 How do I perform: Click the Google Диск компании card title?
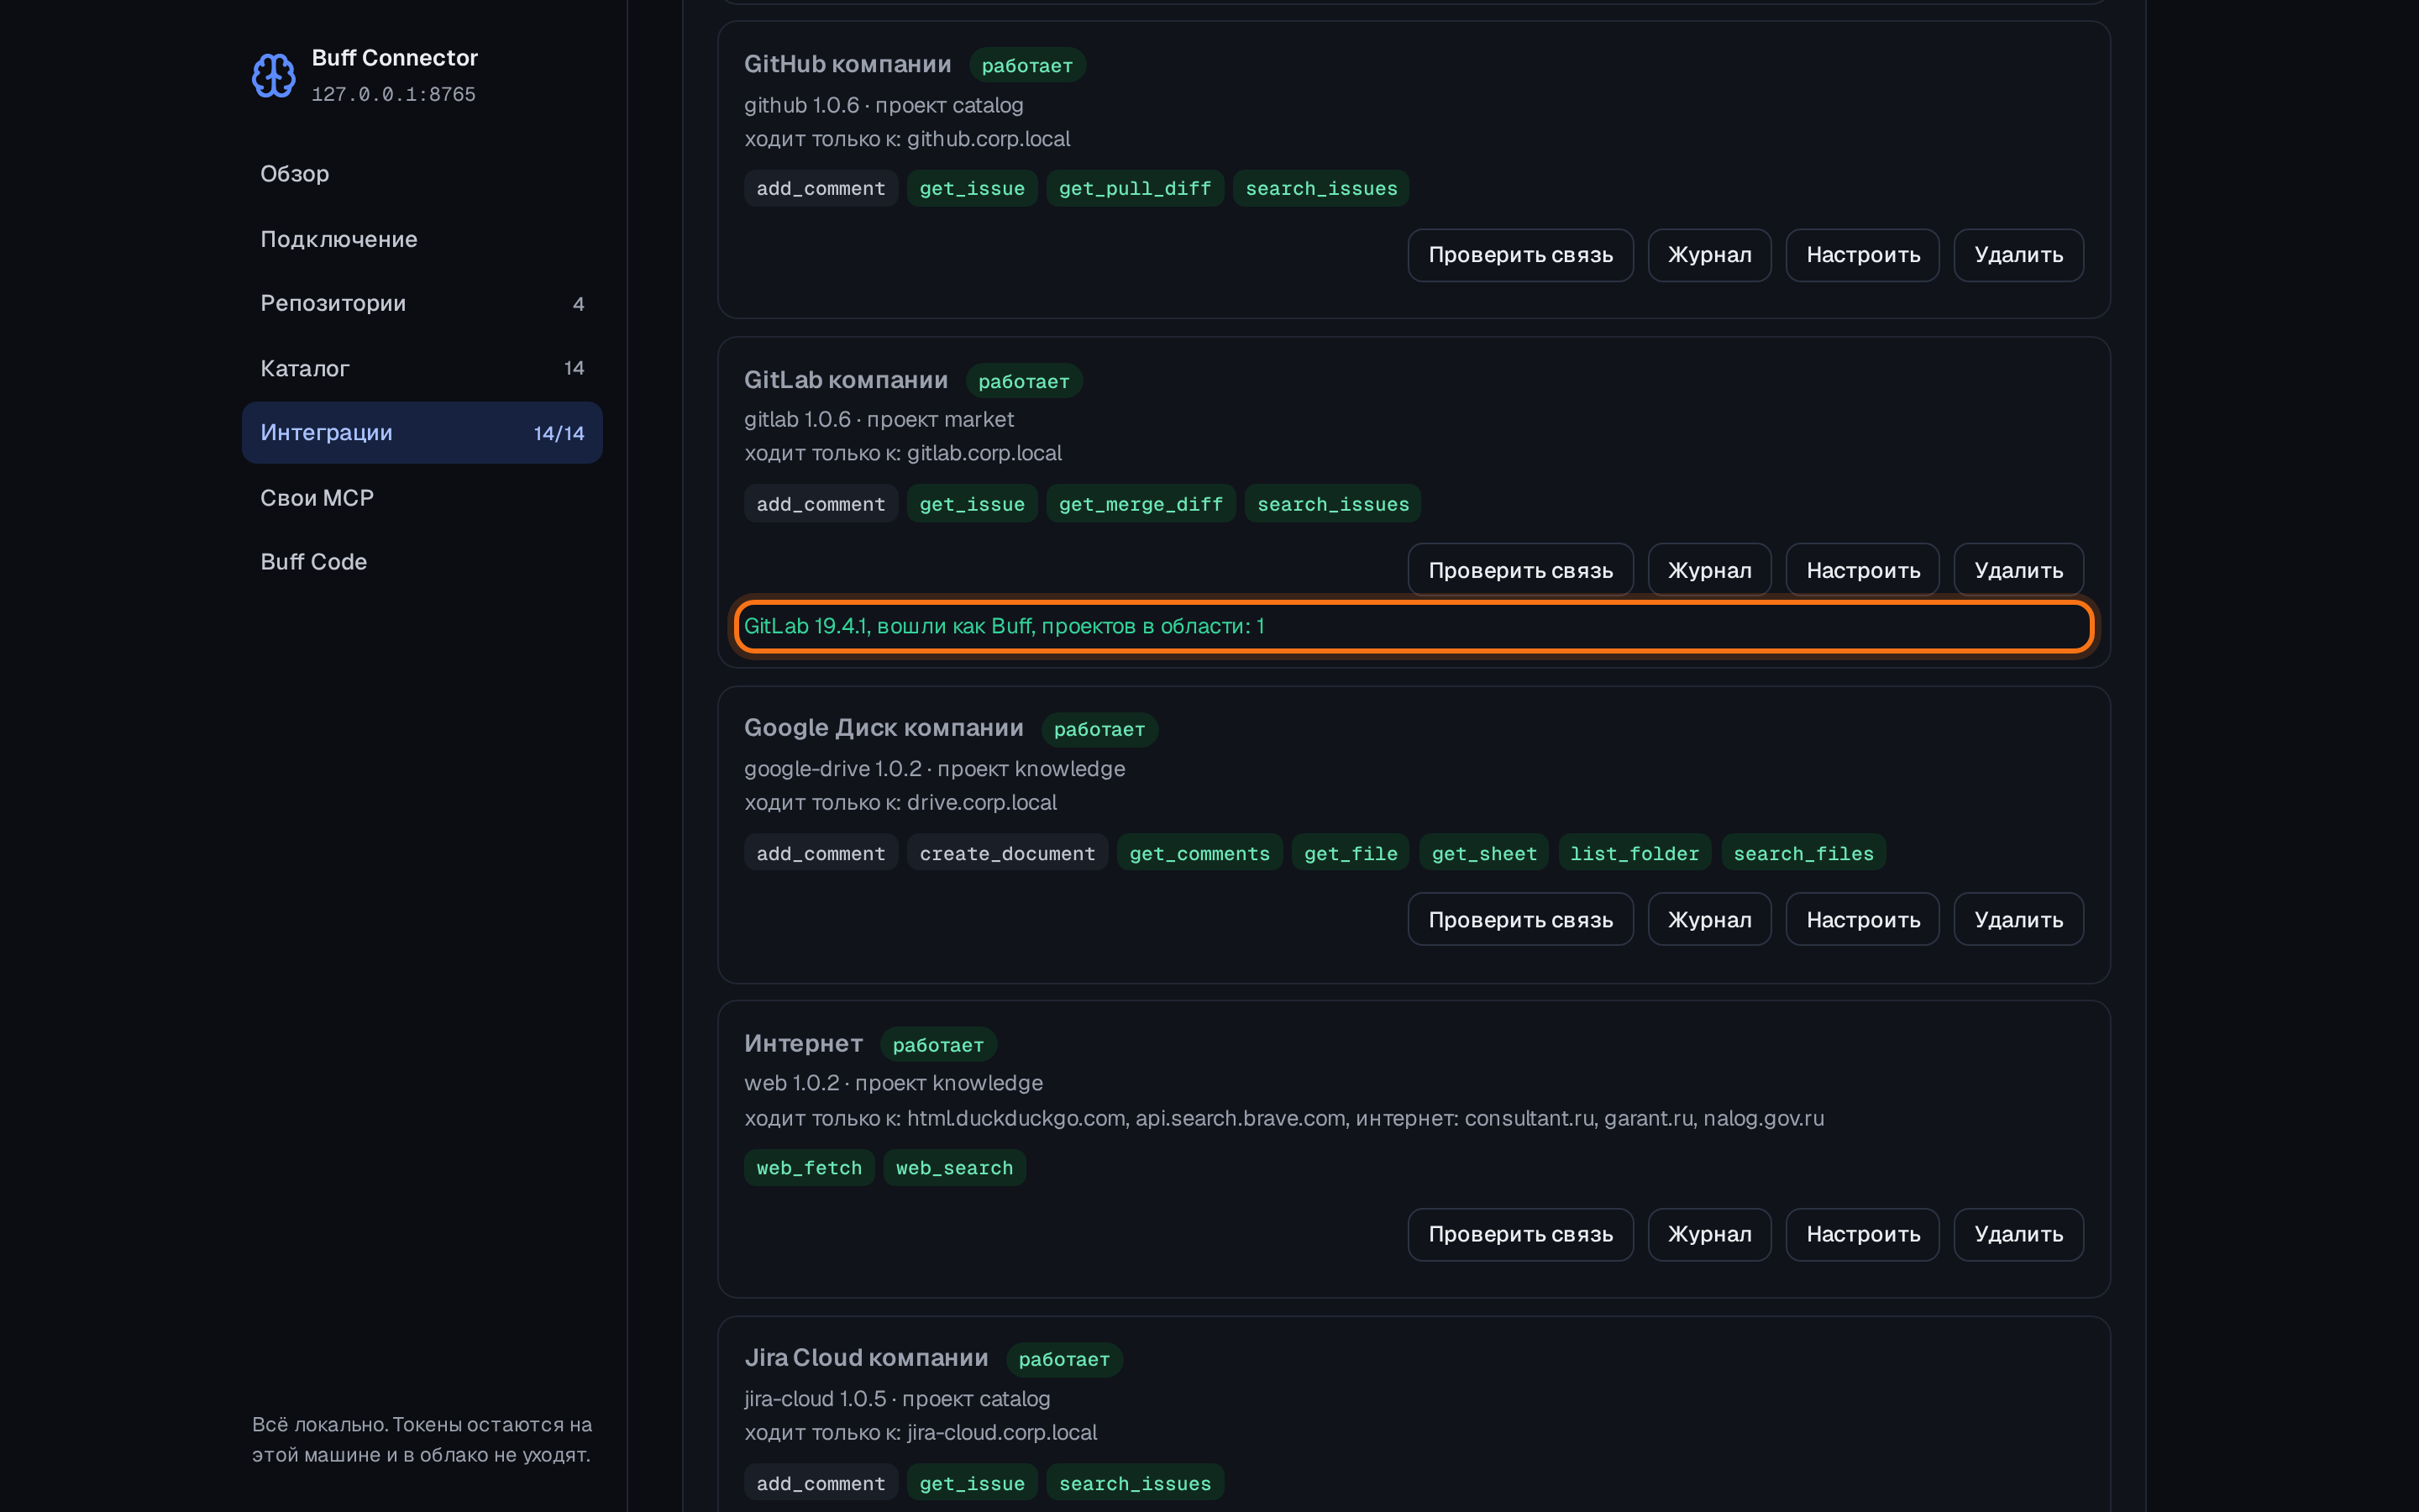(884, 728)
